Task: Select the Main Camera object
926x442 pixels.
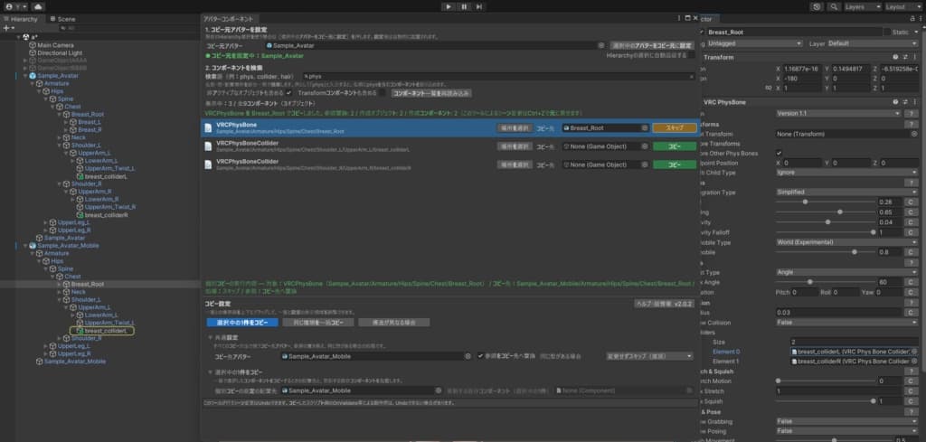Action: [x=55, y=45]
